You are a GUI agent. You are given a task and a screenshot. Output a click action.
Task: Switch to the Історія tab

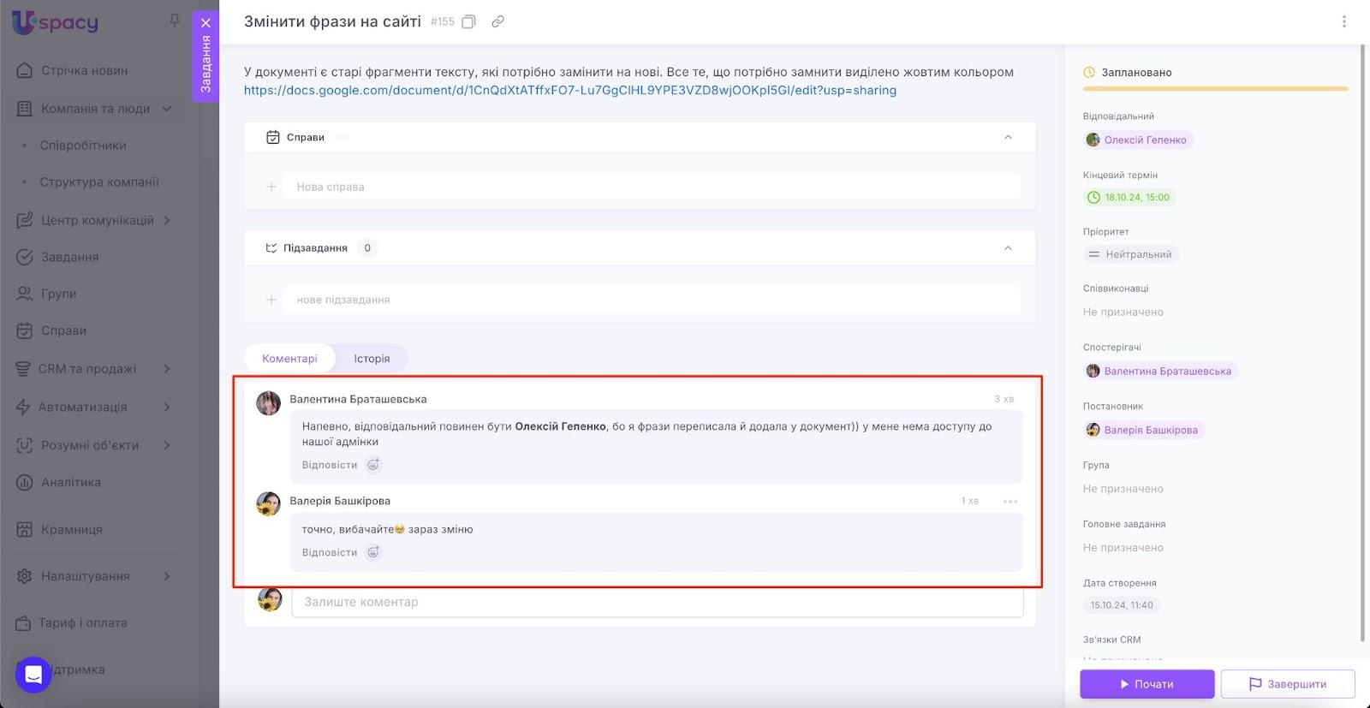[372, 359]
